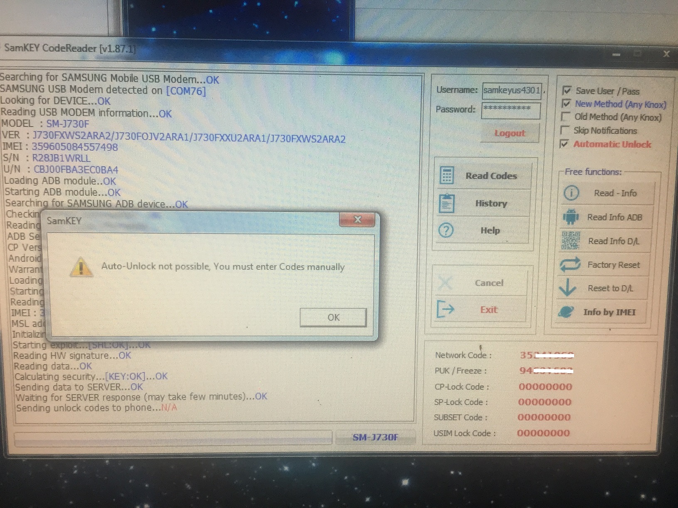Click the 'Sending unlock codes to phone' log line

96,408
